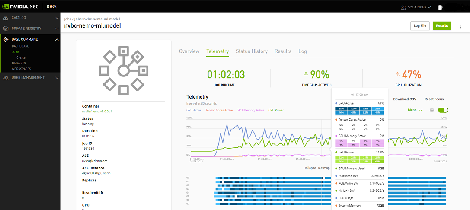This screenshot has height=210, width=470.
Task: Click the 47% GPU utilization value
Action: (x=412, y=75)
